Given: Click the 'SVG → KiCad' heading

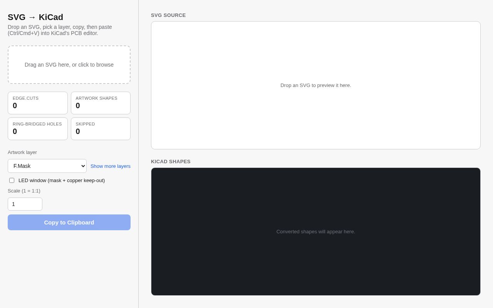Looking at the screenshot, I should (x=35, y=17).
